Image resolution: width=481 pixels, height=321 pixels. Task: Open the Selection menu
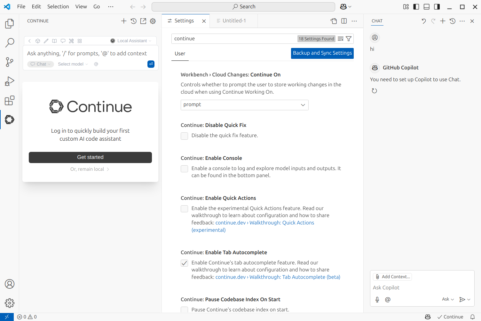point(58,7)
